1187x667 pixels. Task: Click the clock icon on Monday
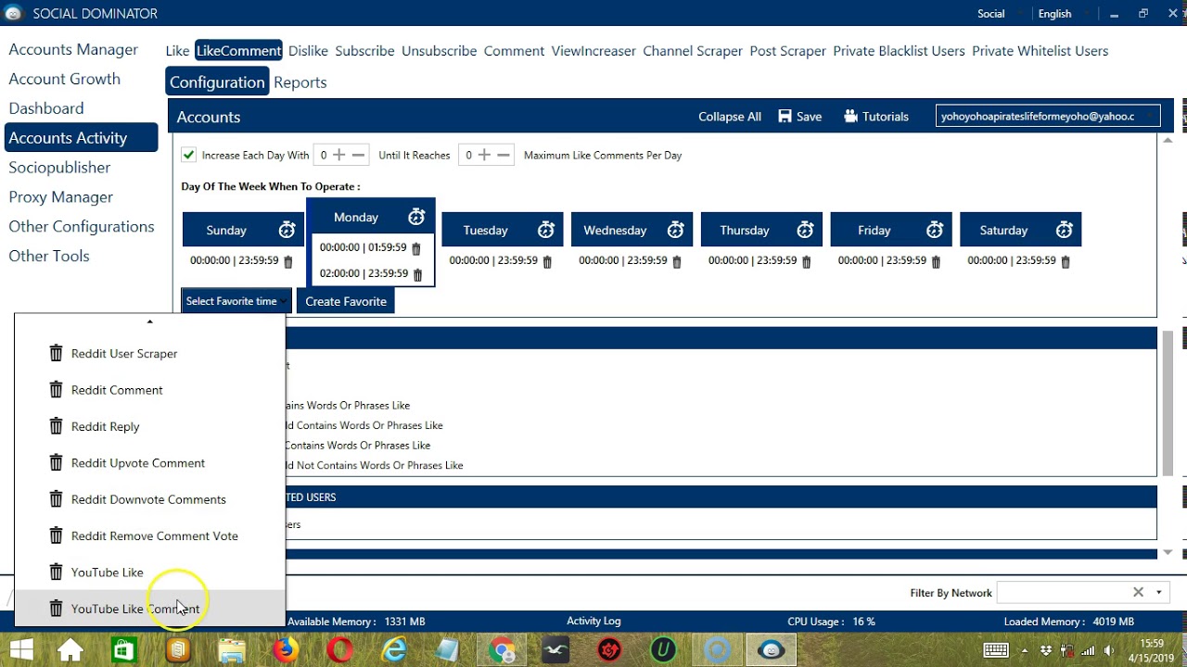point(416,217)
